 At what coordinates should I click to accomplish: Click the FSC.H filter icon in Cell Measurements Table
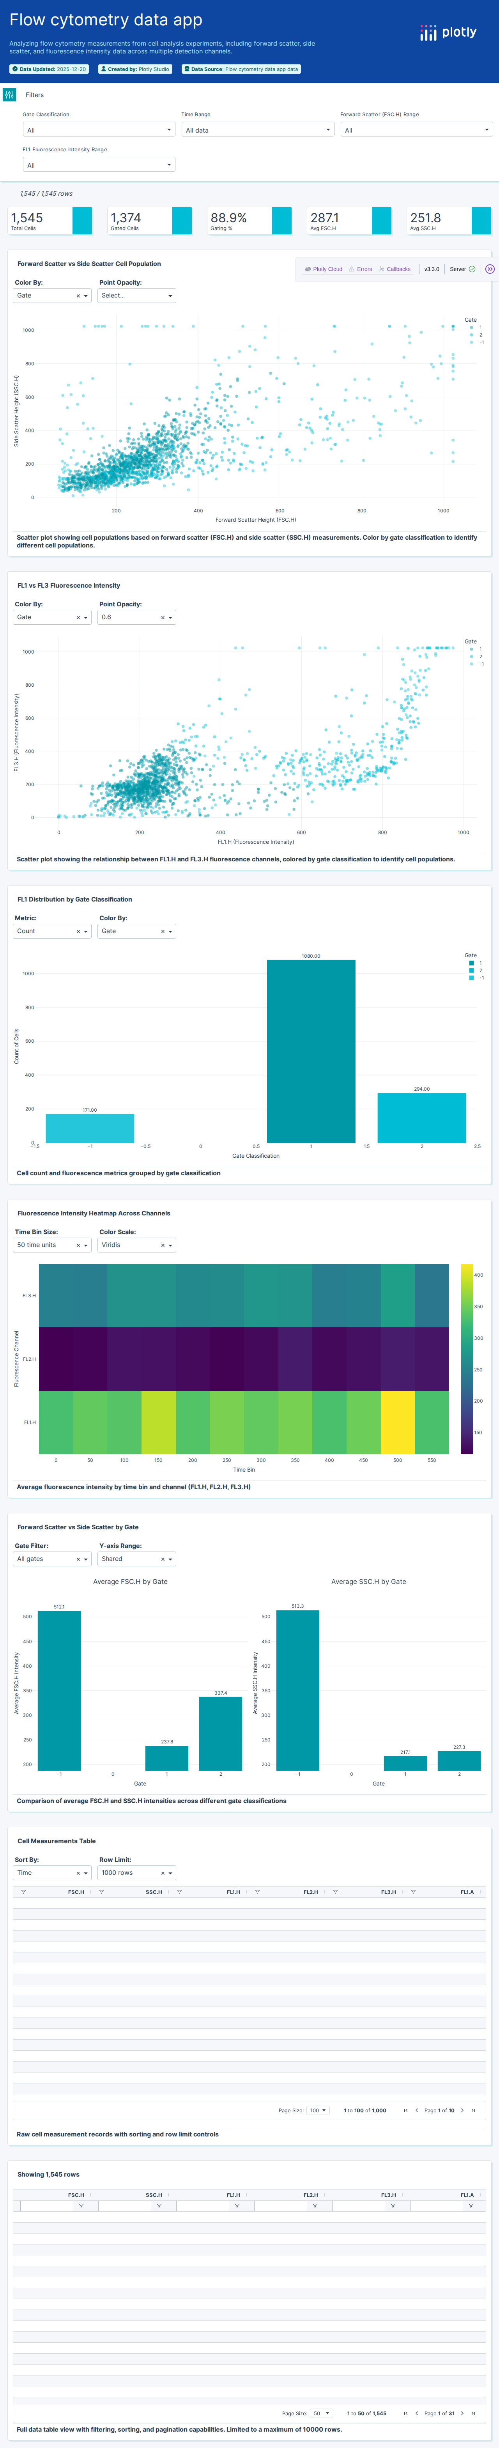[x=24, y=1892]
